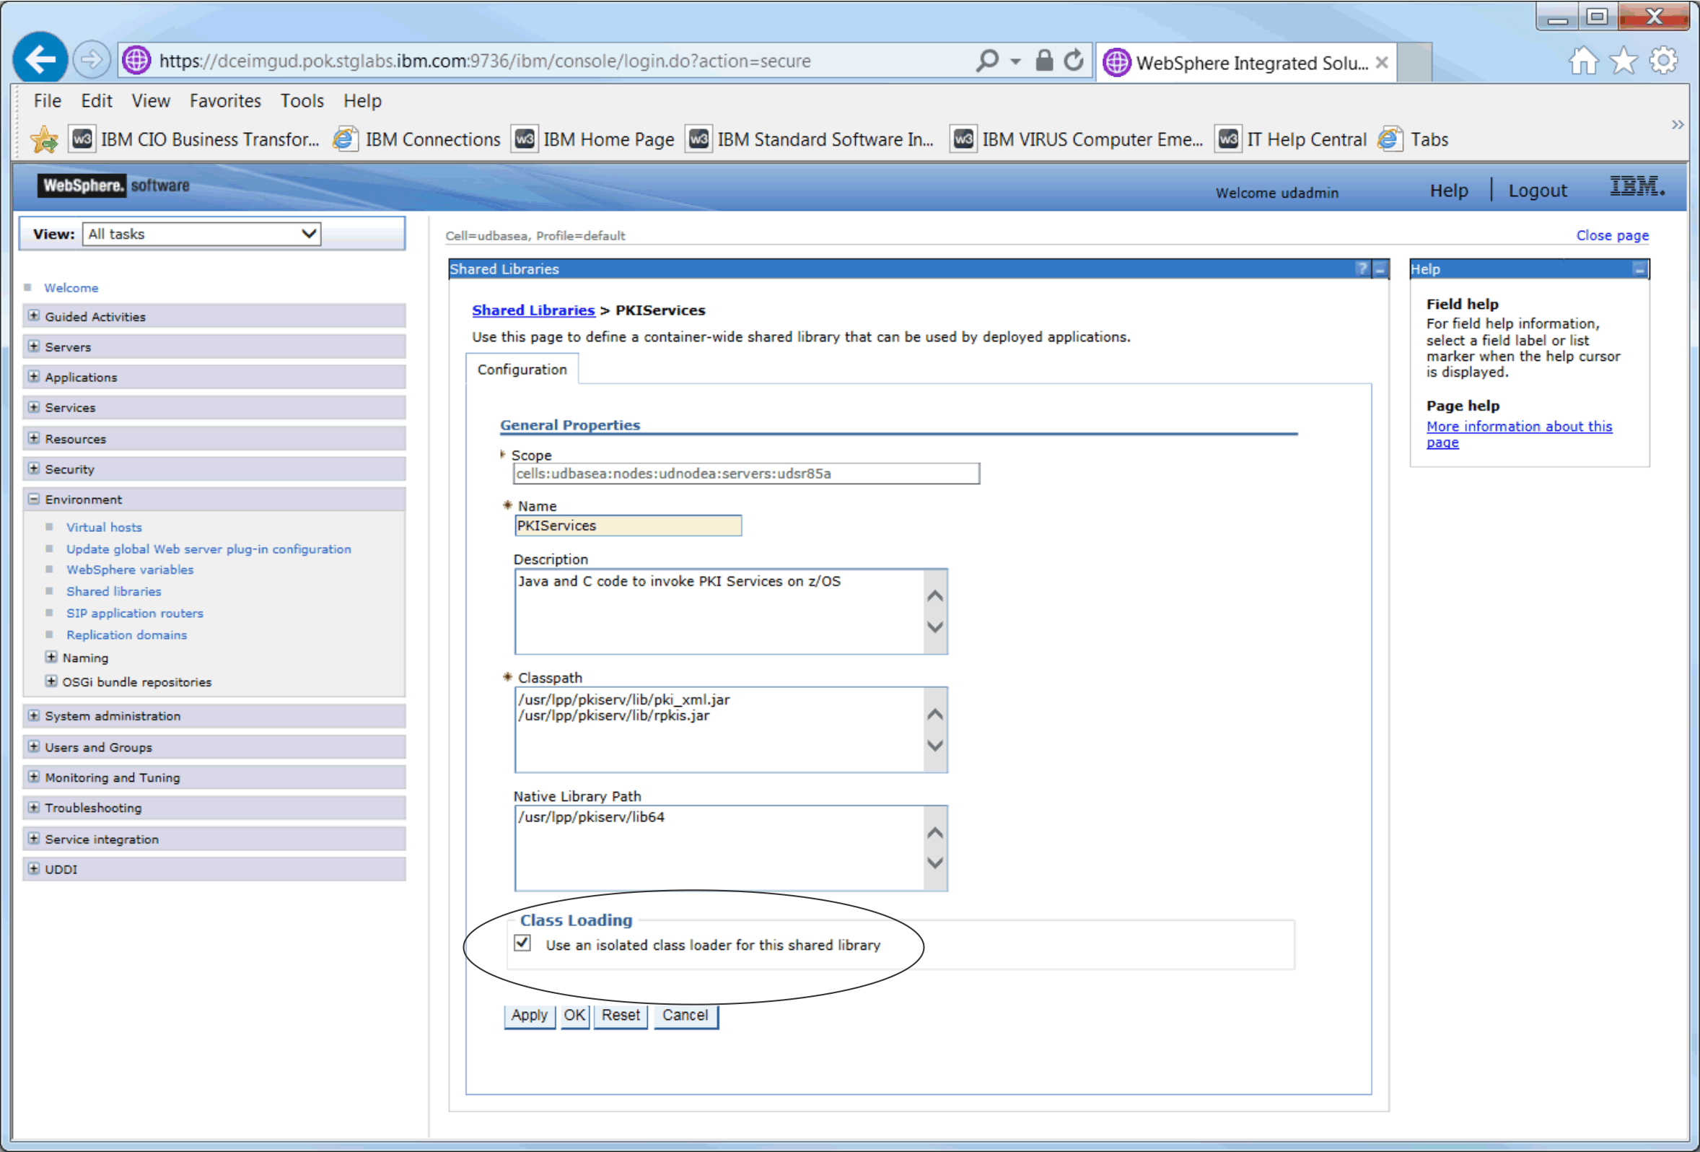Minimize the Help portlet panel
The width and height of the screenshot is (1700, 1152).
1639,269
